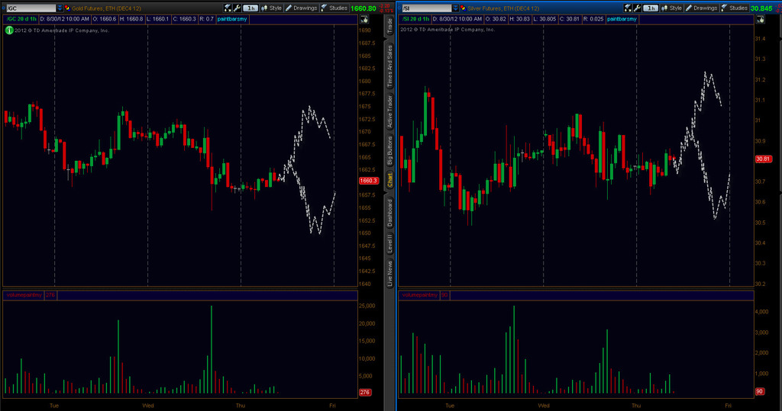
Task: Click the green info icon on Gold chart
Action: (9, 31)
